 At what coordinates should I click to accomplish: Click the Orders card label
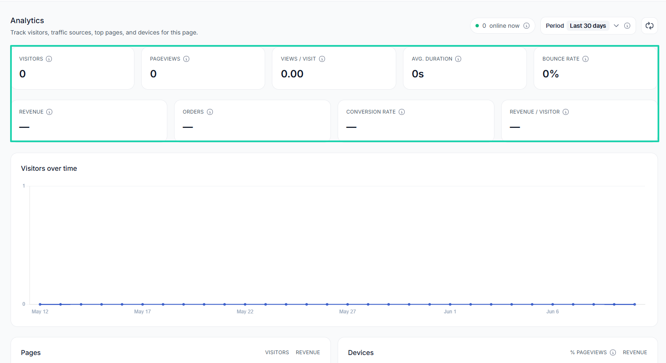coord(193,112)
